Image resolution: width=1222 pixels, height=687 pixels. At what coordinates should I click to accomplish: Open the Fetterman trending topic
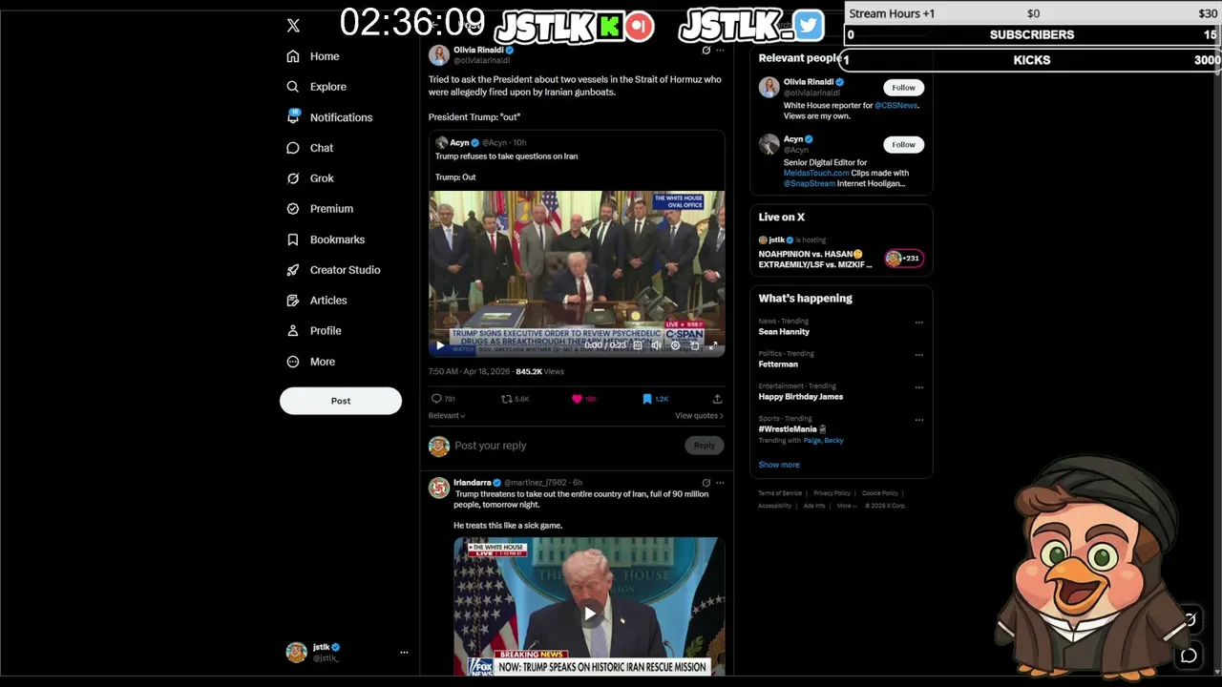(x=778, y=364)
